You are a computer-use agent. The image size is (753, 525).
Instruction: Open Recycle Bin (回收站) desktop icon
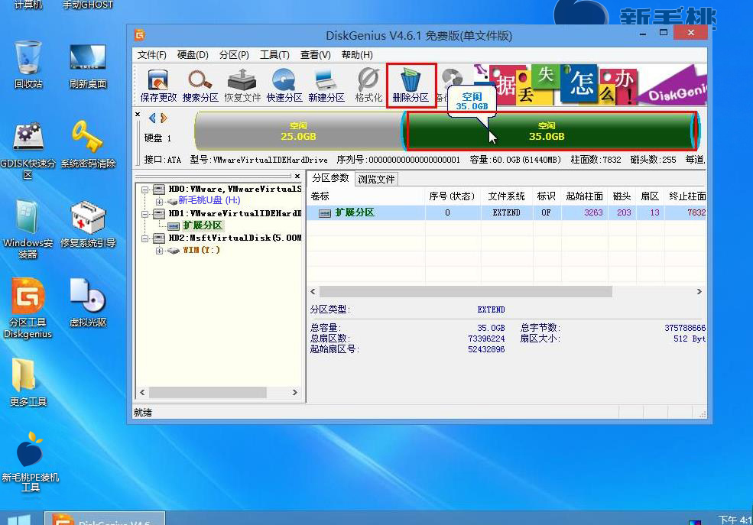(28, 65)
